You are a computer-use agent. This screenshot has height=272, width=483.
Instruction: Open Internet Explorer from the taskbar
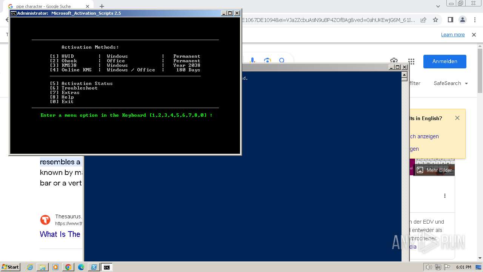coord(30,267)
